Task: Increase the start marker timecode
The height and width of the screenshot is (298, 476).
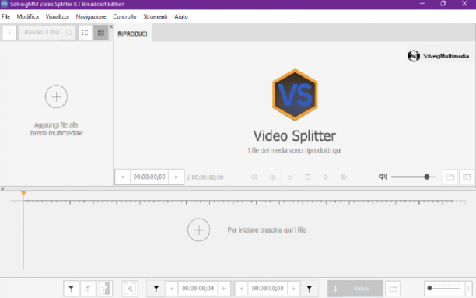Action: (x=224, y=289)
